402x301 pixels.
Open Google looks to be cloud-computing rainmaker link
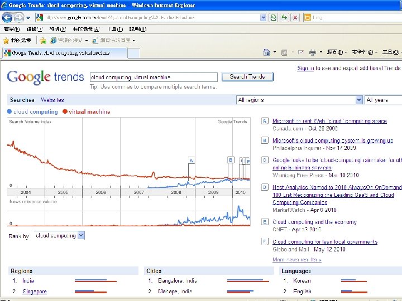pyautogui.click(x=337, y=164)
